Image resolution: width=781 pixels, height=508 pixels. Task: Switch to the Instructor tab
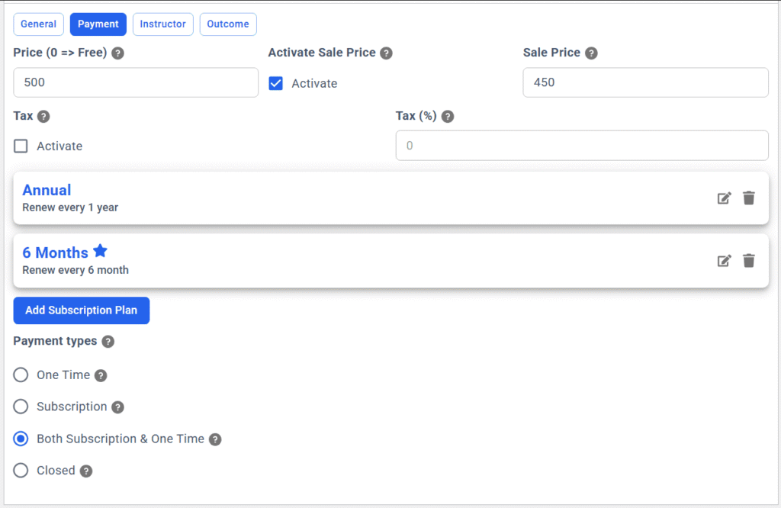(x=163, y=24)
